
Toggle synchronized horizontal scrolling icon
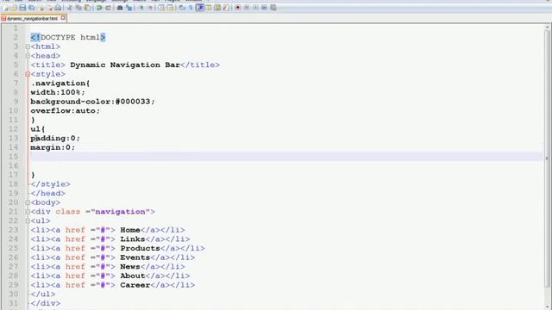tap(170, 8)
